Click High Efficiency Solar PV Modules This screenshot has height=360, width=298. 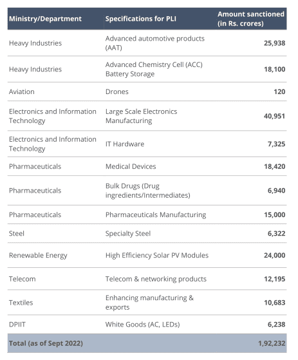coord(156,256)
